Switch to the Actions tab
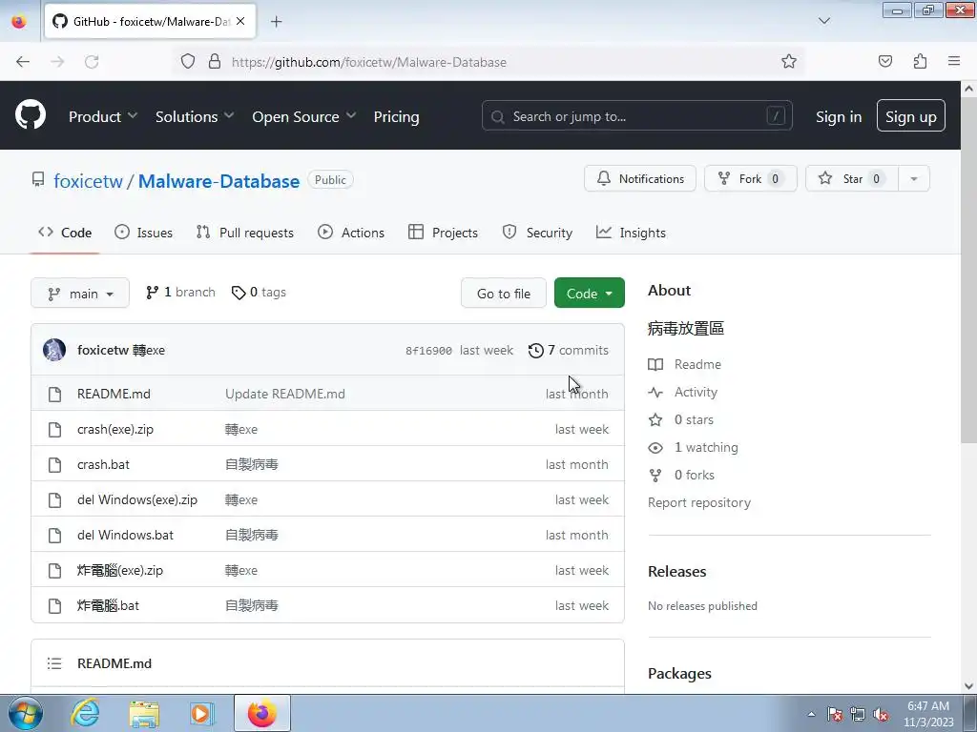 point(351,233)
